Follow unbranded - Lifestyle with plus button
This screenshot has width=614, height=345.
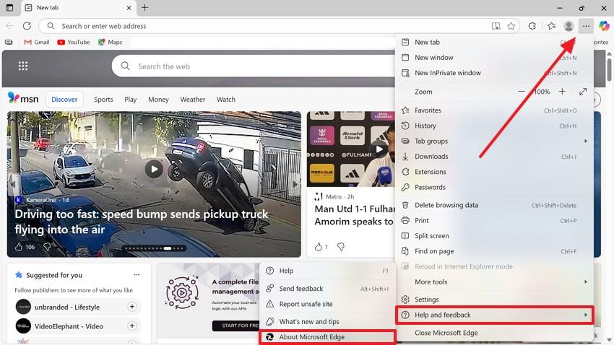tap(132, 307)
